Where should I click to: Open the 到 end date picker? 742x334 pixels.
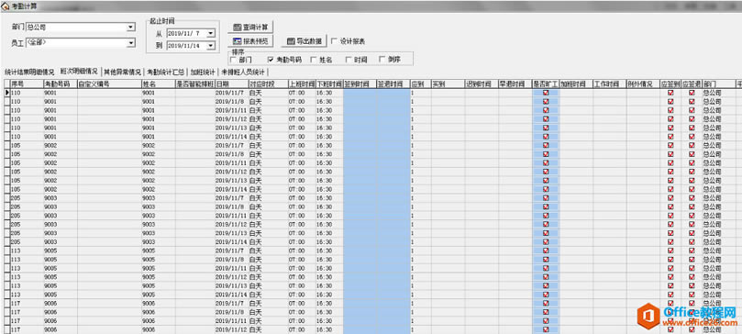(x=211, y=46)
